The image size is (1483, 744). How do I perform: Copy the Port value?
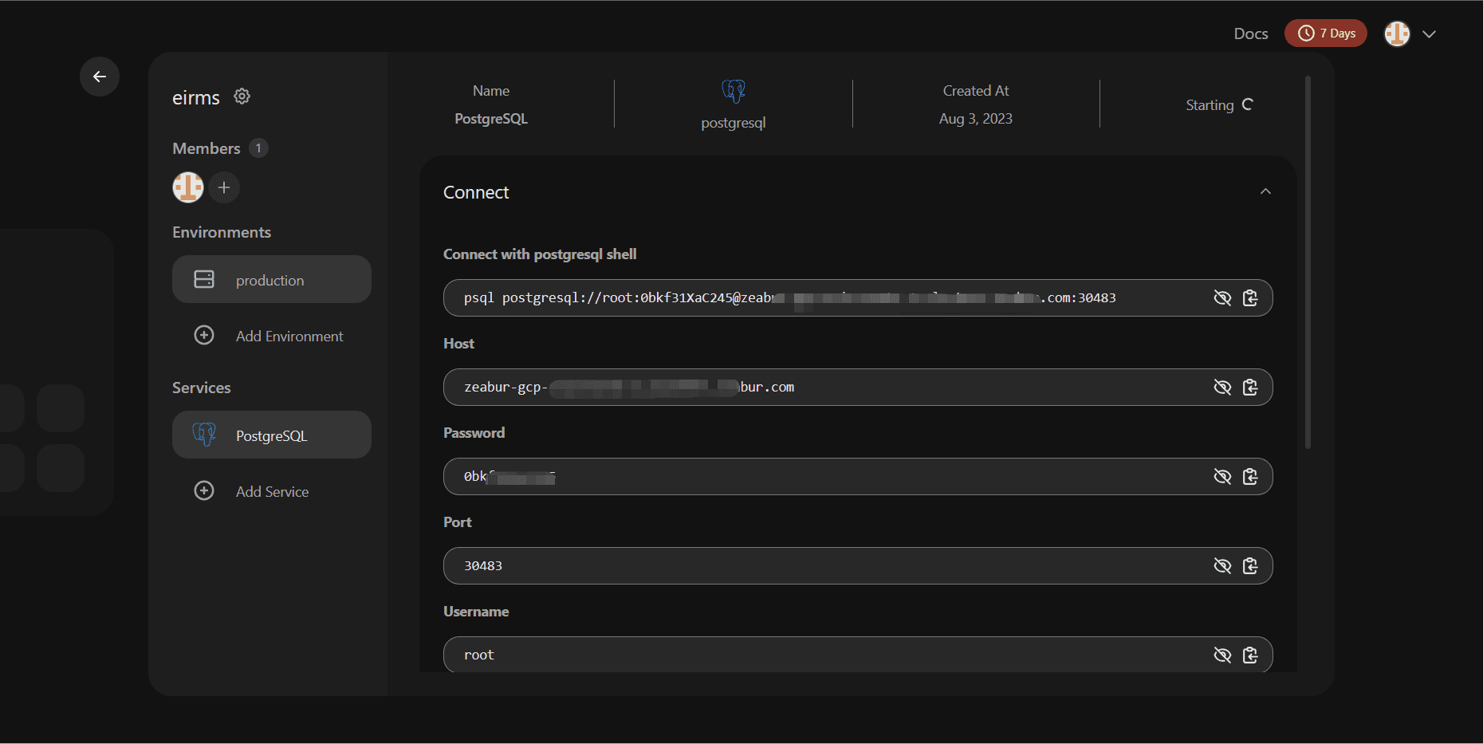click(1250, 566)
